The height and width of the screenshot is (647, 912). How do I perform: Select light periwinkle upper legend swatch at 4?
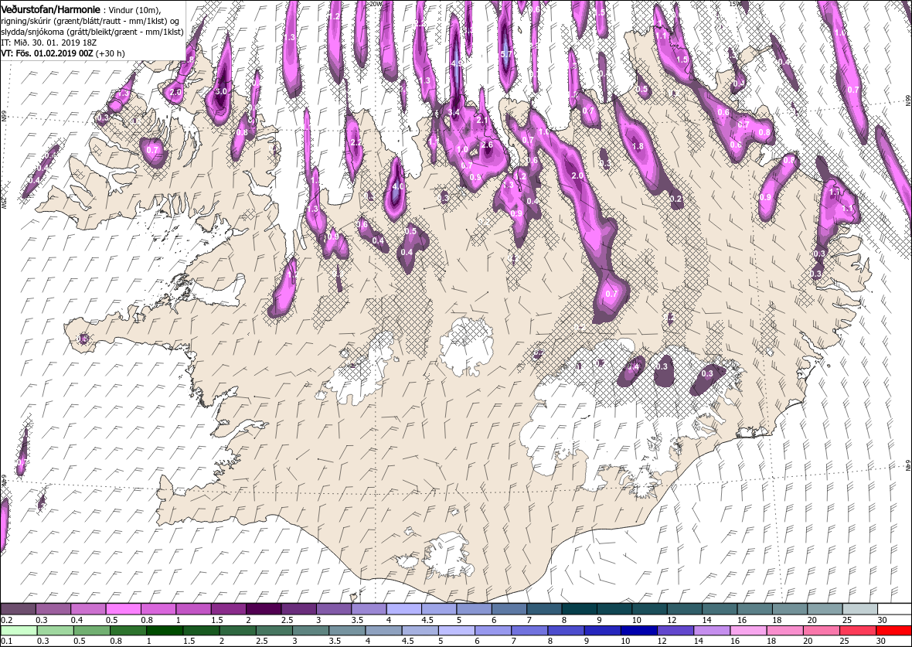pos(404,609)
